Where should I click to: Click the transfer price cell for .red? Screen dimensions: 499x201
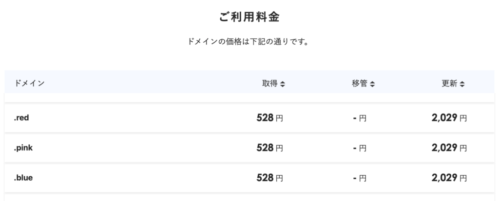click(360, 118)
